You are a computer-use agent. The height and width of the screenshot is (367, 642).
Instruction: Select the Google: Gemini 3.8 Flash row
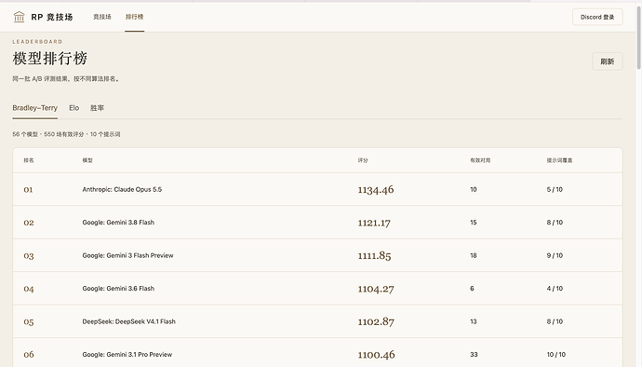pyautogui.click(x=317, y=223)
